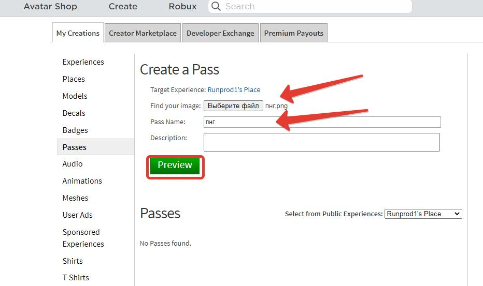Click the search magnifier icon
This screenshot has height=286, width=483.
[216, 7]
